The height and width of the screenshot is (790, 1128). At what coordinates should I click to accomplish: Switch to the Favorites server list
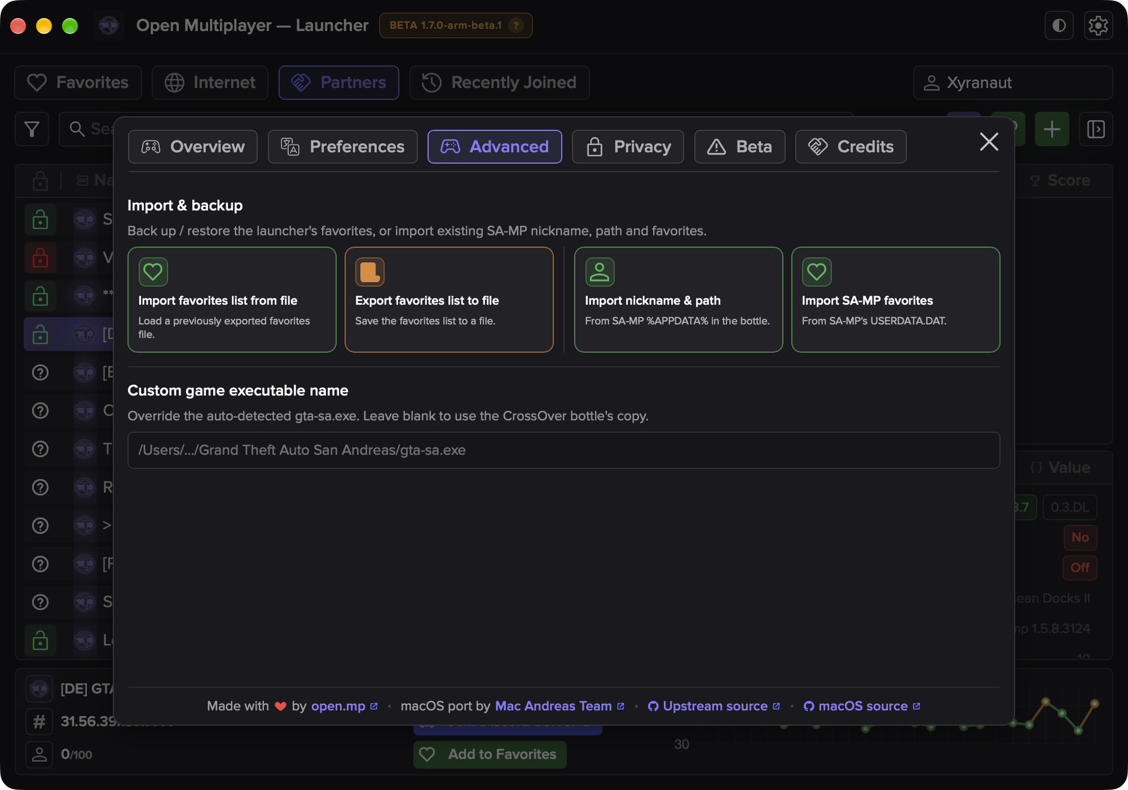78,82
